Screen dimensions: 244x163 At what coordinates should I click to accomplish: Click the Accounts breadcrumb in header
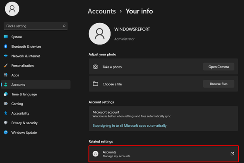click(102, 11)
